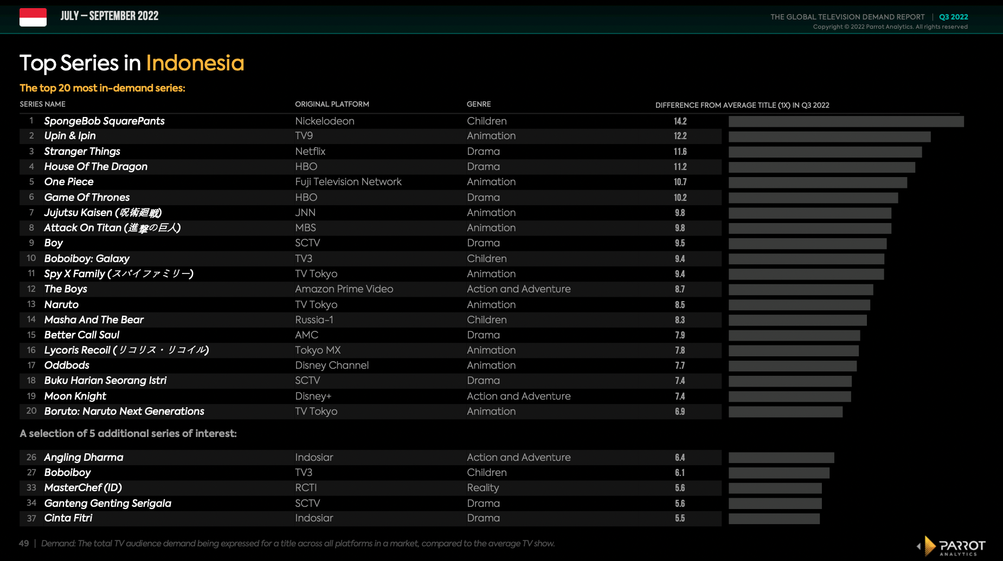Click the Parrot Analytics logo
The image size is (1003, 561).
coord(951,546)
